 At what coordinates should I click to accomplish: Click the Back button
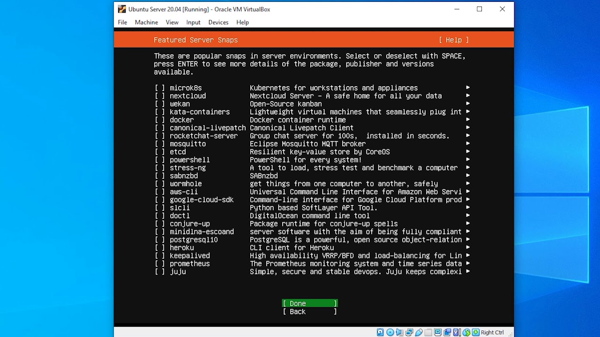tap(310, 311)
